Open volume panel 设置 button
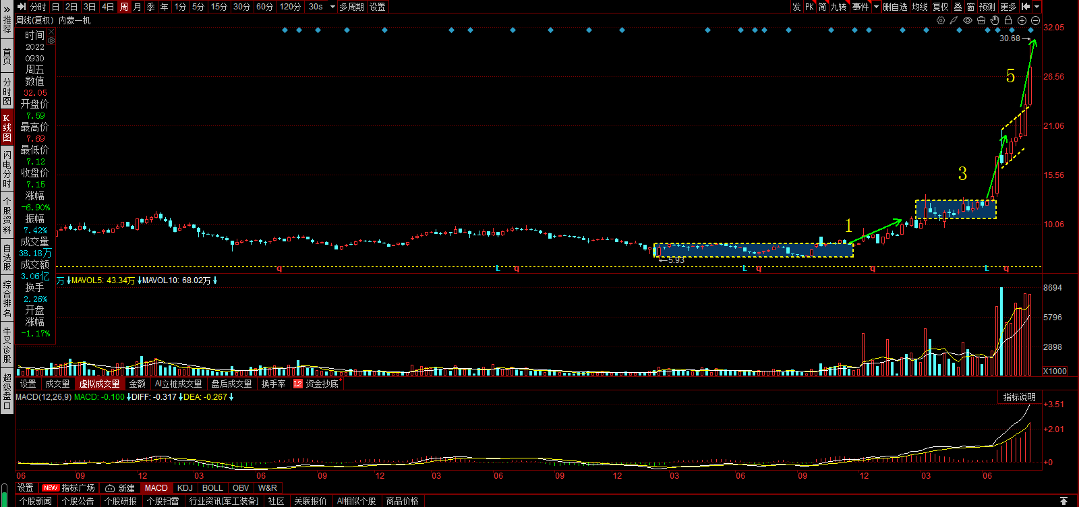 pyautogui.click(x=28, y=384)
